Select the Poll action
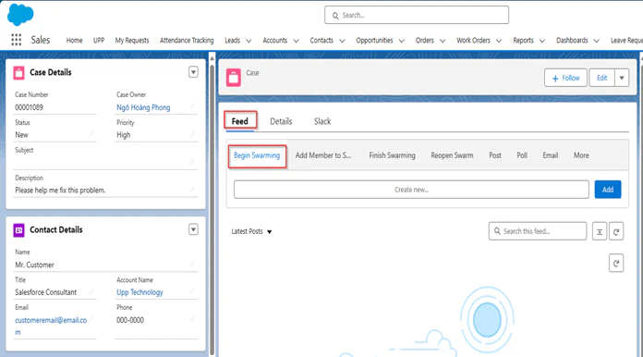This screenshot has width=643, height=357. click(x=522, y=155)
